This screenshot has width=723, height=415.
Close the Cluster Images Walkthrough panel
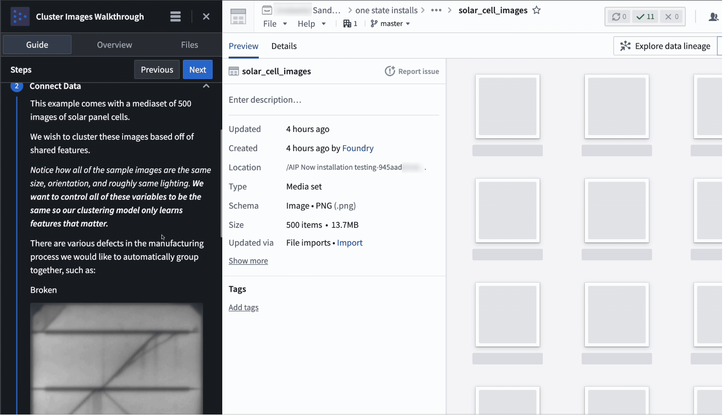tap(206, 16)
